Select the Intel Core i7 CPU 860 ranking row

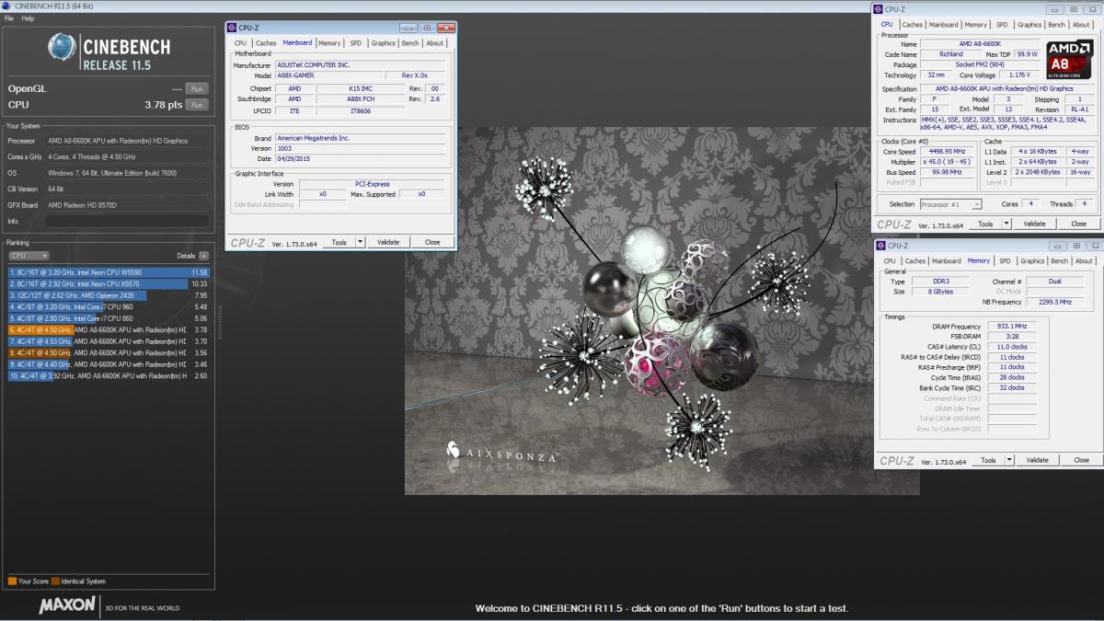(109, 318)
